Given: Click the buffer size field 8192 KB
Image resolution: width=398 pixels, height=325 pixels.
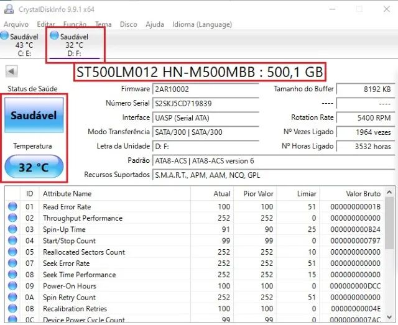Looking at the screenshot, I should click(366, 89).
